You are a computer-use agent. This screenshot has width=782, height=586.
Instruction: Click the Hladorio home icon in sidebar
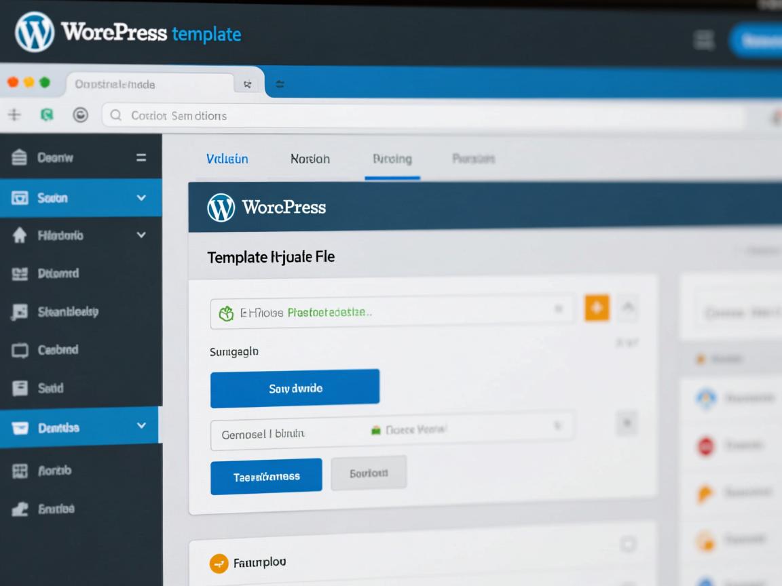point(20,235)
